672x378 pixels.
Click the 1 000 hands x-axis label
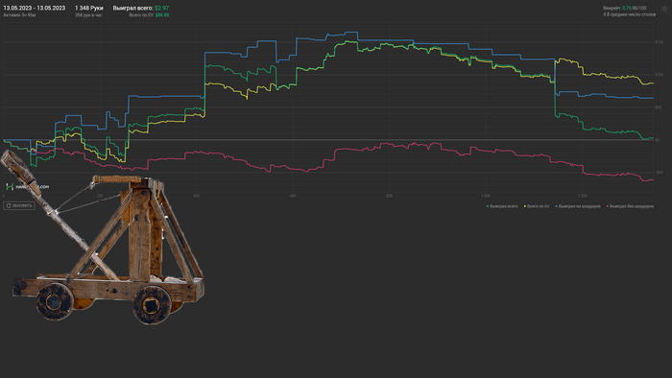pos(486,196)
